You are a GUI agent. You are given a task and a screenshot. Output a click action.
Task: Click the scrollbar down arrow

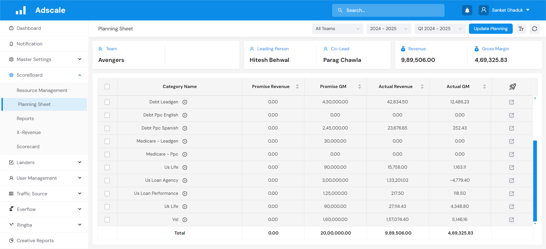[535, 224]
